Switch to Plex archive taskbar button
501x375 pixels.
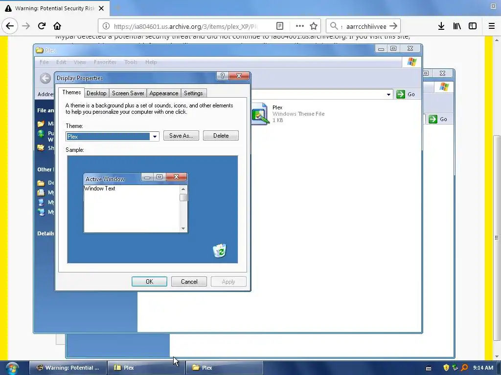146,368
